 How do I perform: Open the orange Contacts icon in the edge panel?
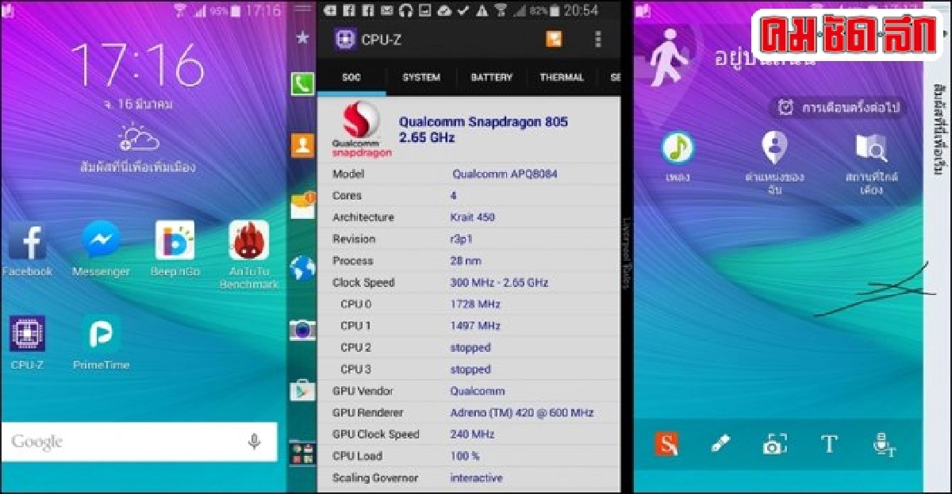tap(302, 145)
